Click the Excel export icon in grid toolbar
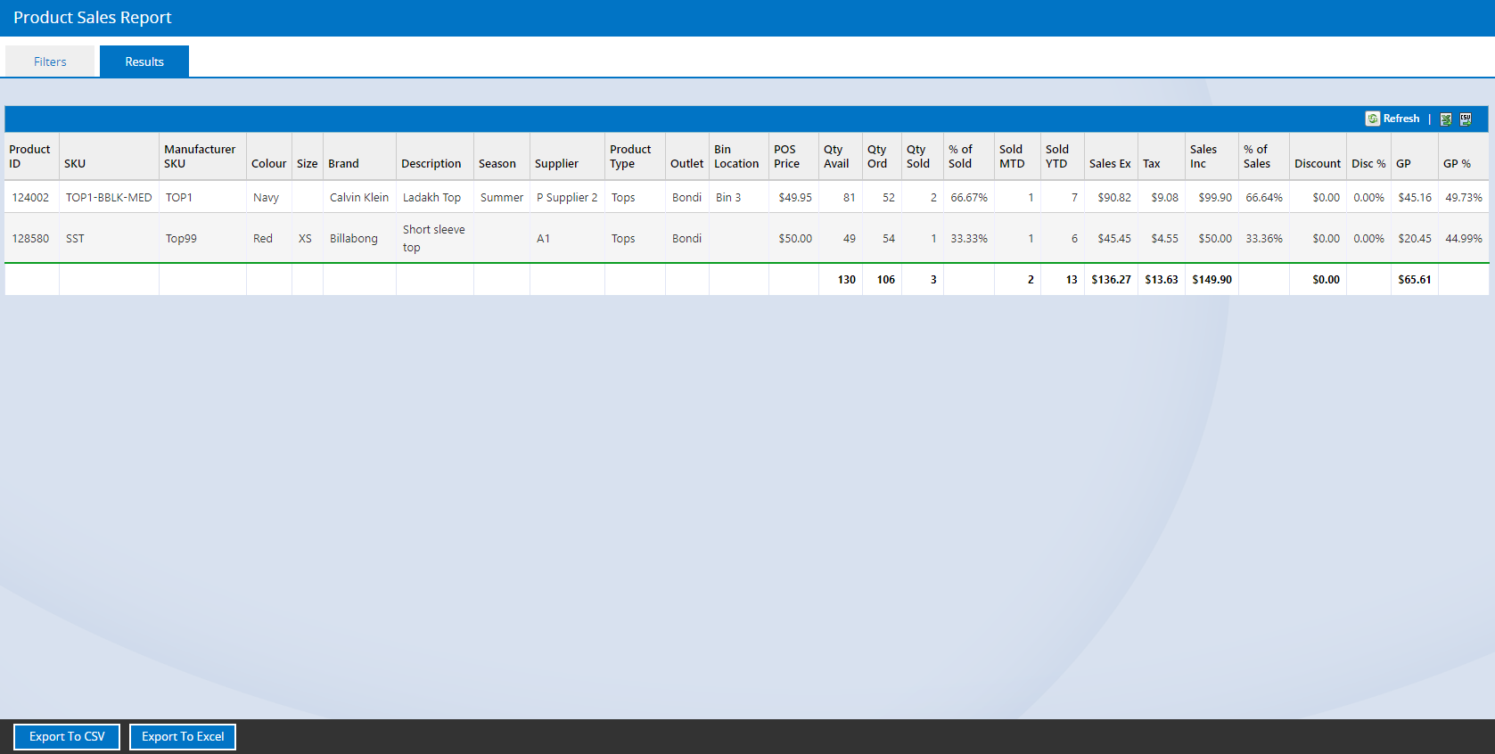 tap(1446, 119)
